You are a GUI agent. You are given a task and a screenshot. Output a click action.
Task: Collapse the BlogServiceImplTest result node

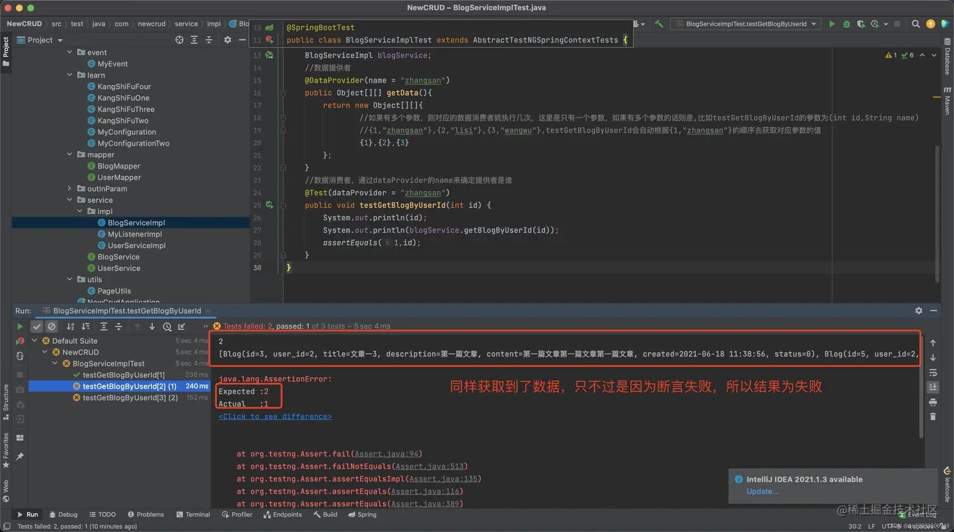(x=55, y=364)
